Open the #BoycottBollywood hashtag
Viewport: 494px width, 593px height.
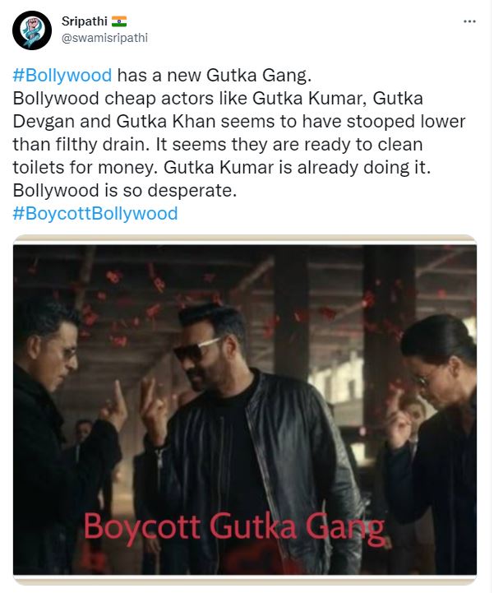pyautogui.click(x=95, y=214)
